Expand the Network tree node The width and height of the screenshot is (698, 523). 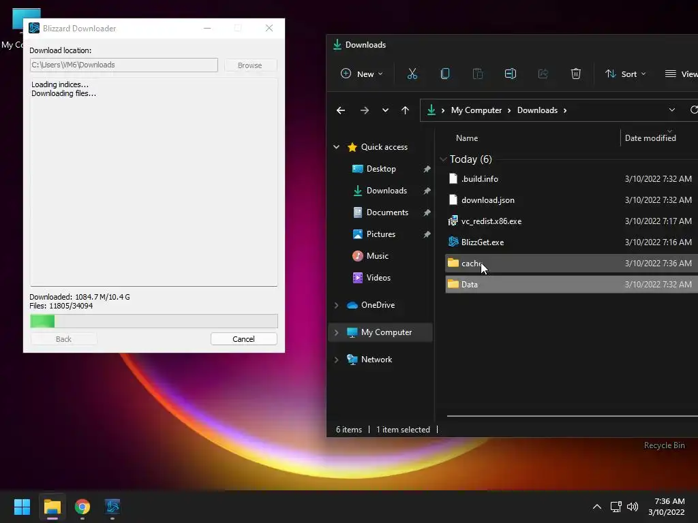click(337, 360)
